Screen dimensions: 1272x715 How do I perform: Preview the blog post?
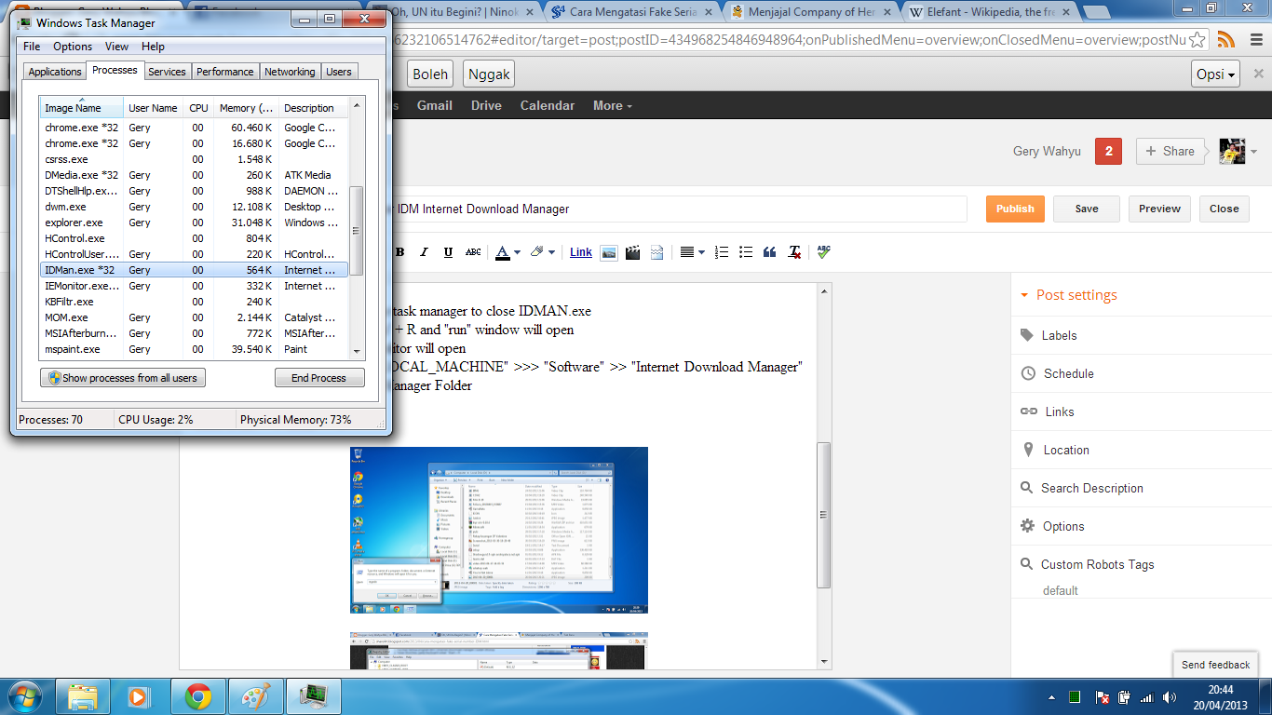pyautogui.click(x=1159, y=209)
